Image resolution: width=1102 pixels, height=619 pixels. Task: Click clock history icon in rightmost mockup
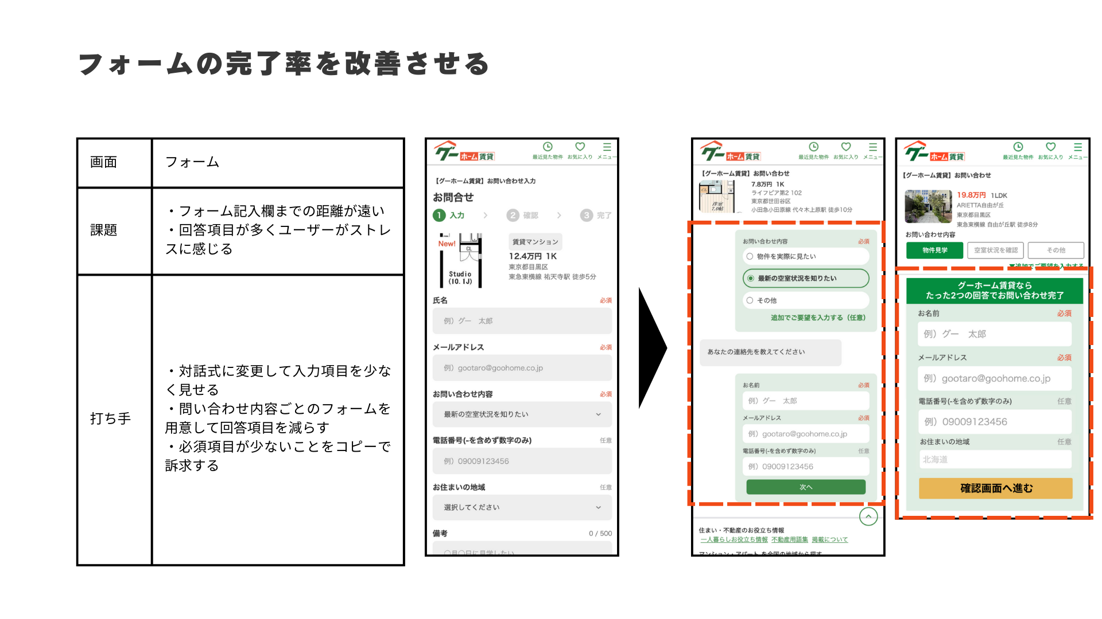click(1018, 147)
